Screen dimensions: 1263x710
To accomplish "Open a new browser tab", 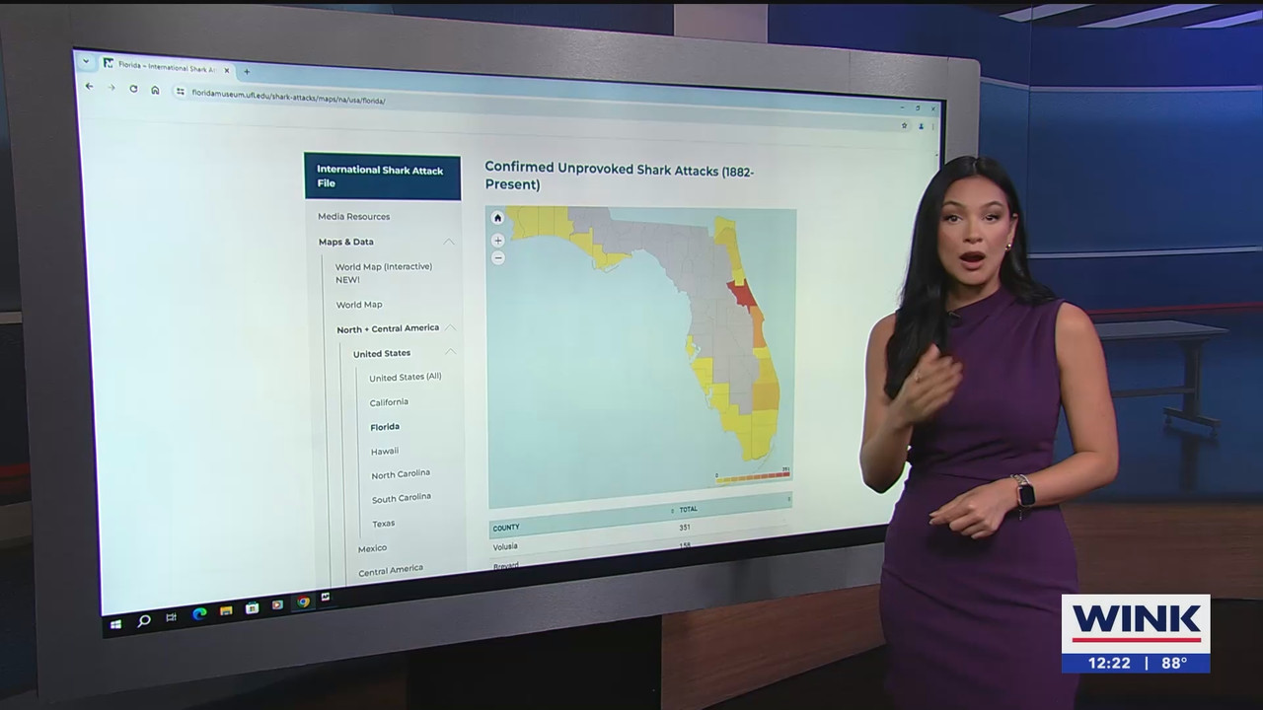I will tap(247, 71).
